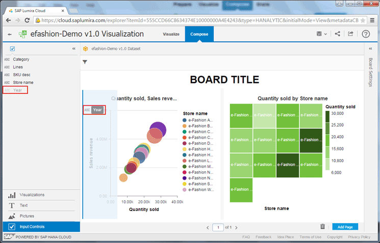Click the Text T icon

point(12,205)
